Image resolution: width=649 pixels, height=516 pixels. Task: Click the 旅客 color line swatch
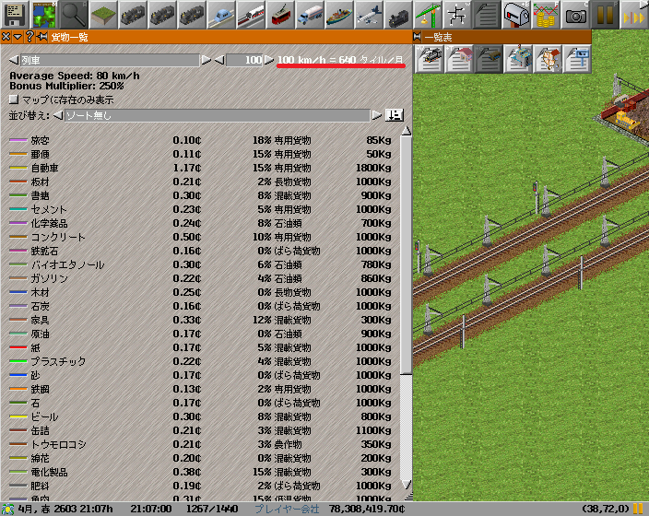click(18, 140)
